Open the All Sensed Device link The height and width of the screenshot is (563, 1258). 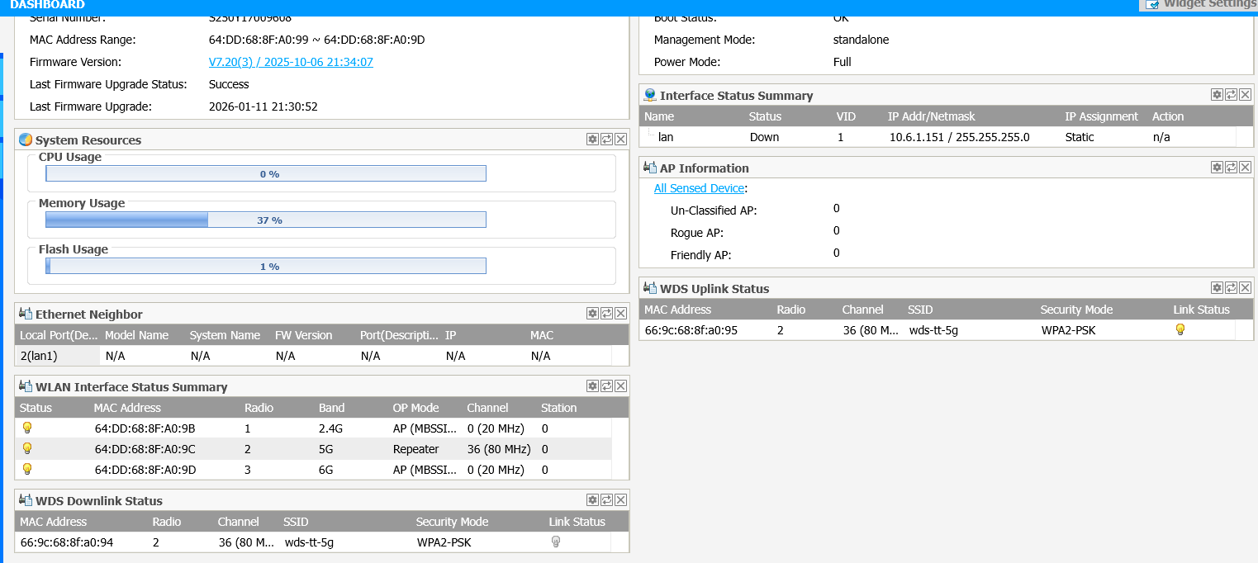click(x=700, y=188)
